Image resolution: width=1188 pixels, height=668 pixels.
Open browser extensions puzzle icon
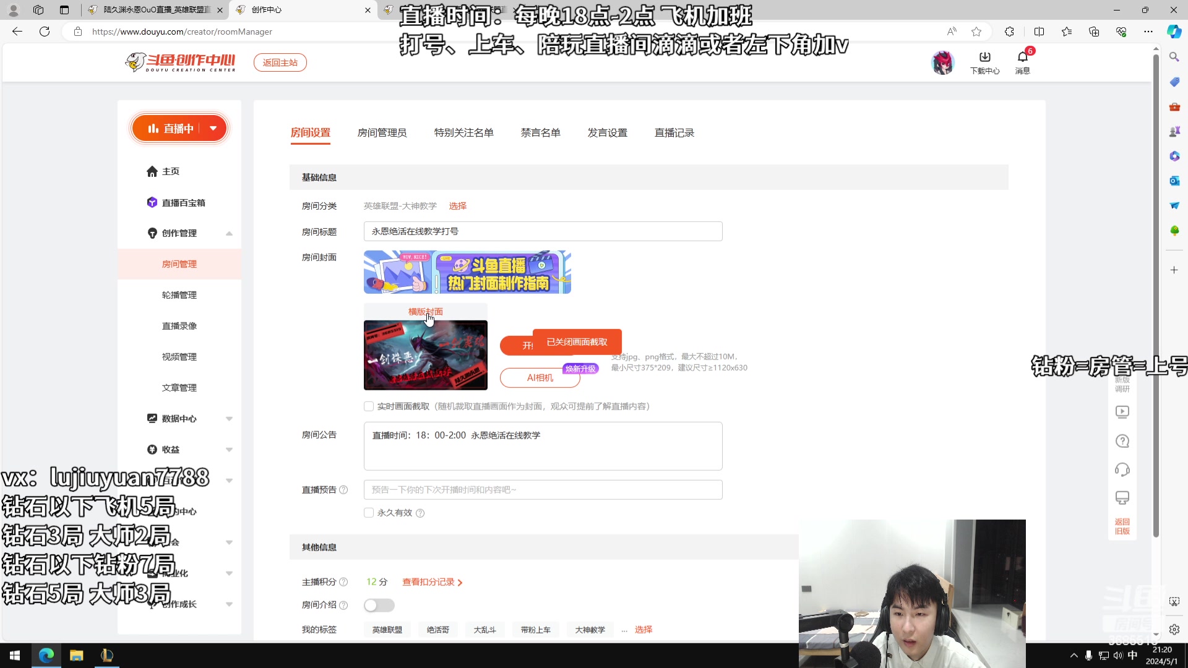click(x=1009, y=32)
